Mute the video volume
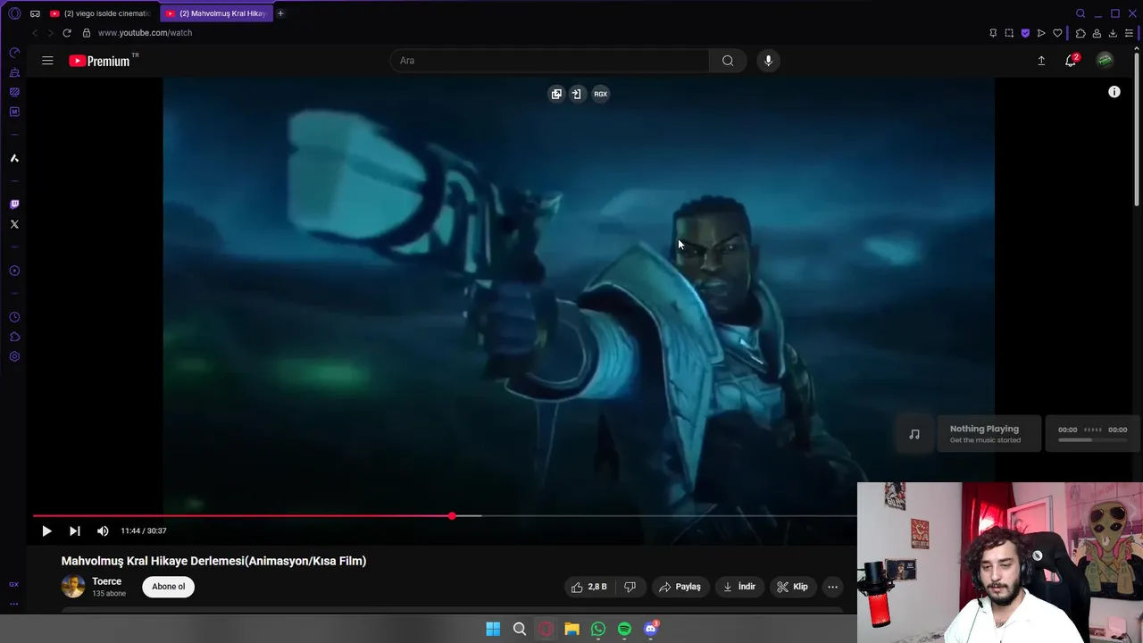Viewport: 1143px width, 643px height. [103, 530]
